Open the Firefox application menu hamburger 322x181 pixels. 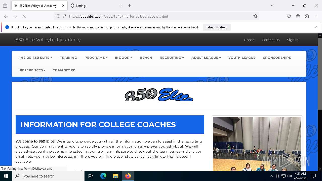tap(316, 16)
